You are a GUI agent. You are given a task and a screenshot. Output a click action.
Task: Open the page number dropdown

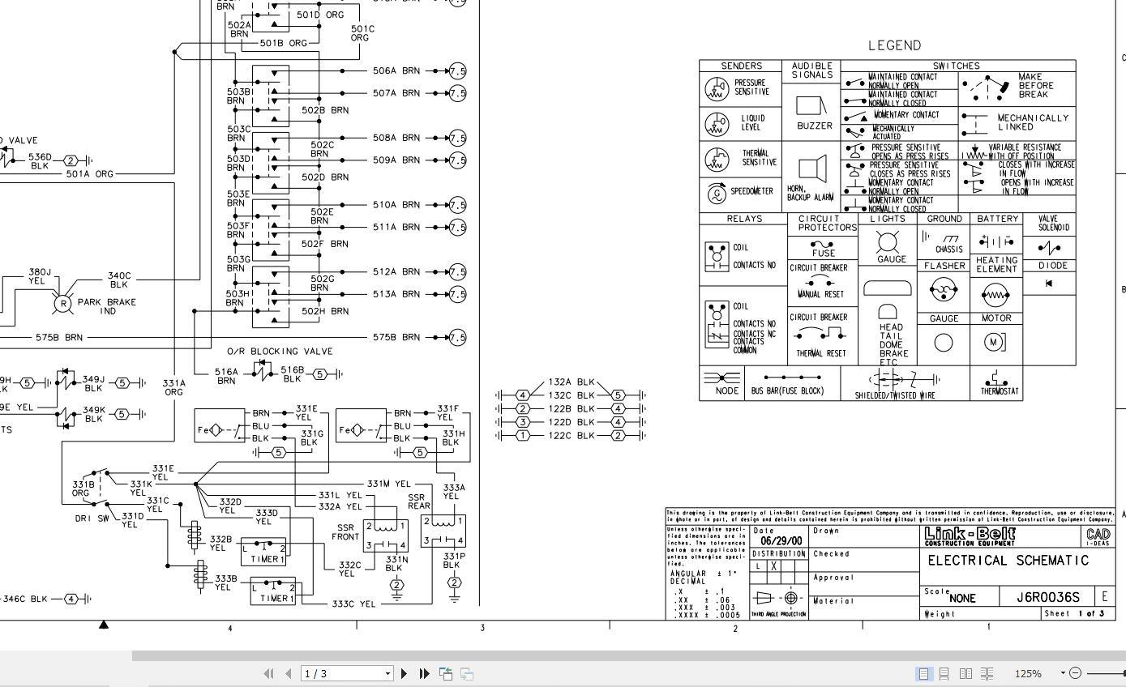click(x=387, y=673)
